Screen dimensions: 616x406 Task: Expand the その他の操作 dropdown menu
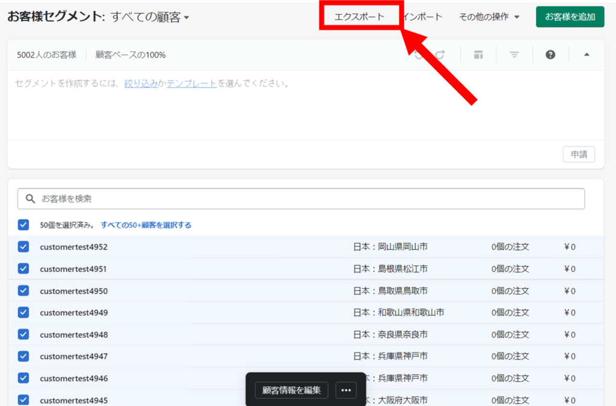point(488,17)
